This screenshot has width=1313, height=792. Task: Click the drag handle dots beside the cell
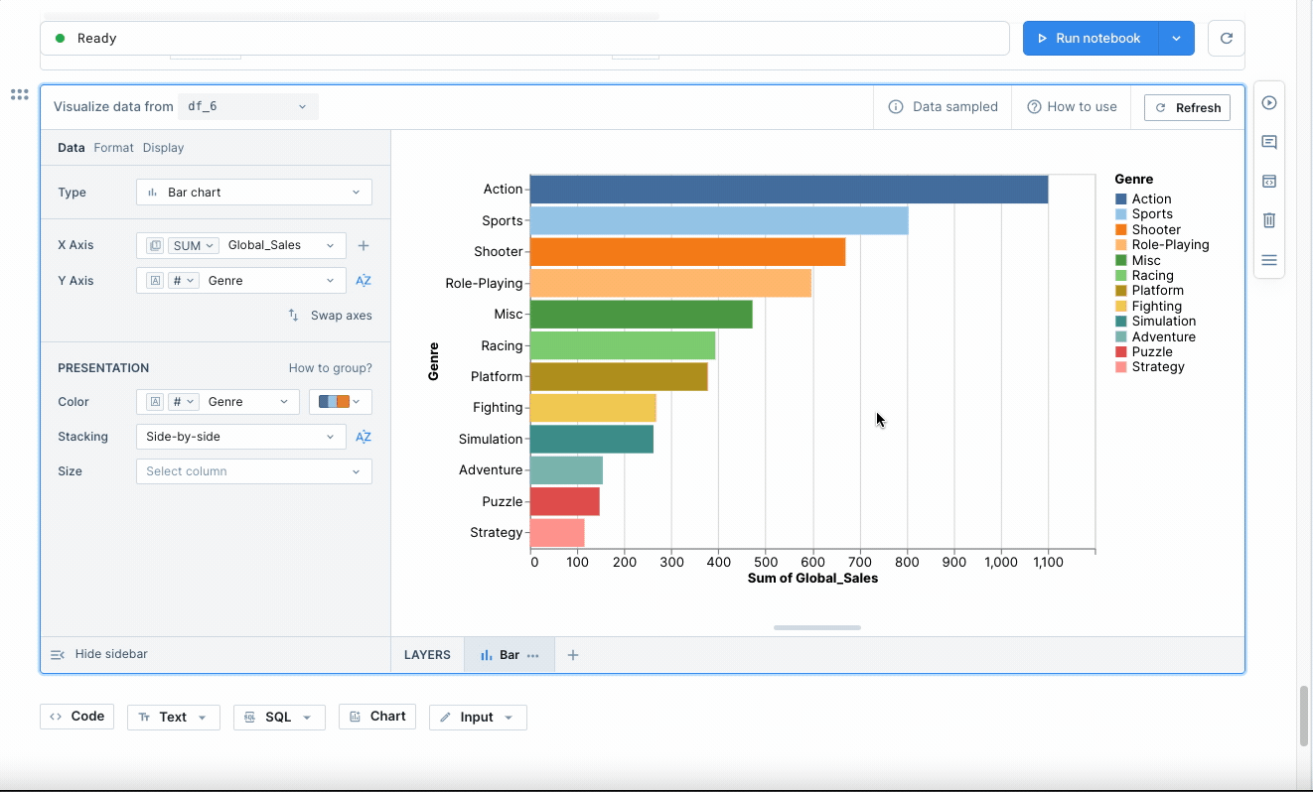point(19,95)
